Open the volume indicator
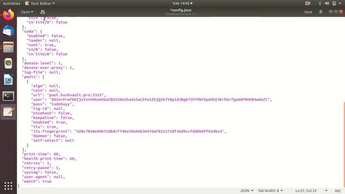This screenshot has width=345, height=194. point(327,3)
